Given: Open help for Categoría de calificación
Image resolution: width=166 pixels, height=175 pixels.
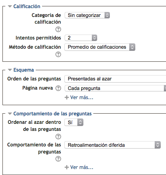Looking at the screenshot, I should tap(58, 29).
